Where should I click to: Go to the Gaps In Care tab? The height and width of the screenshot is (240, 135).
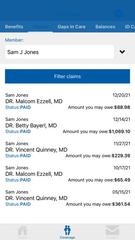(72, 27)
